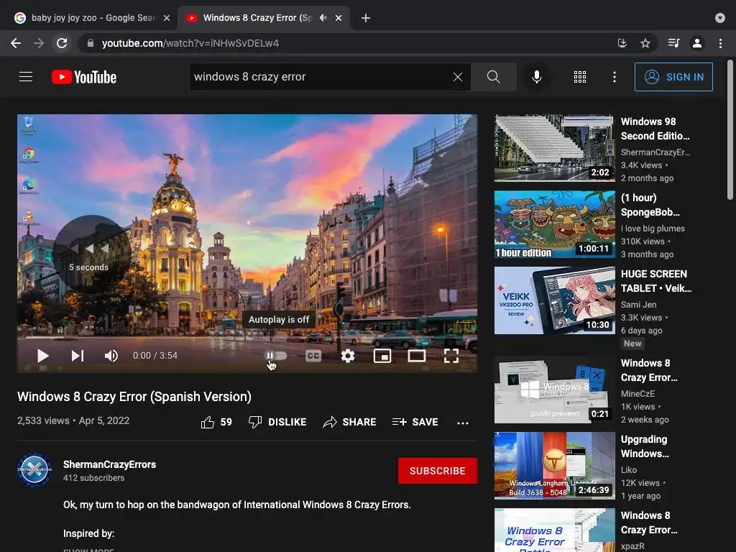Open the ShermanCrazyErrors channel name link

(109, 464)
